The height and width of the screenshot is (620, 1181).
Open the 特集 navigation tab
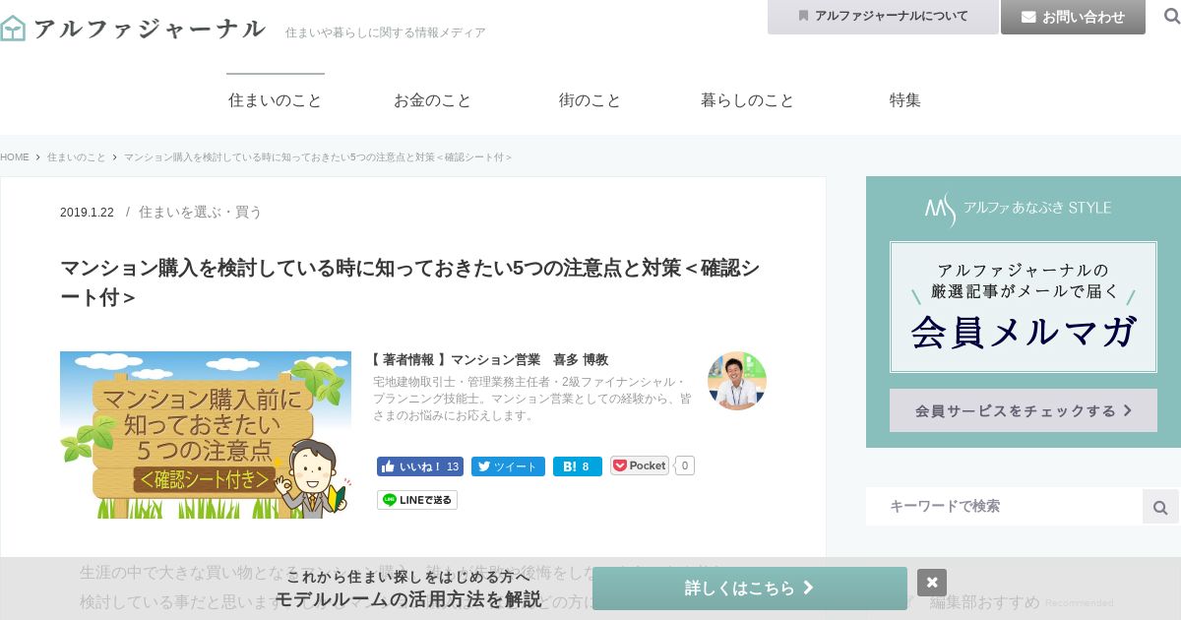click(905, 100)
